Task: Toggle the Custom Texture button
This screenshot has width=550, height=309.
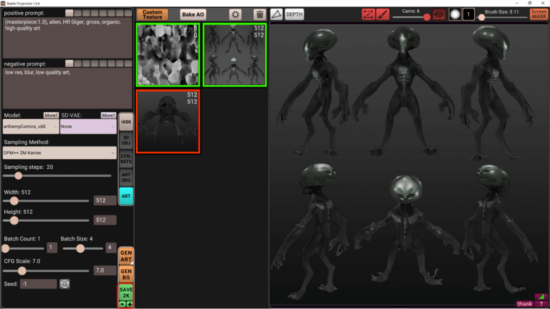Action: pyautogui.click(x=153, y=14)
